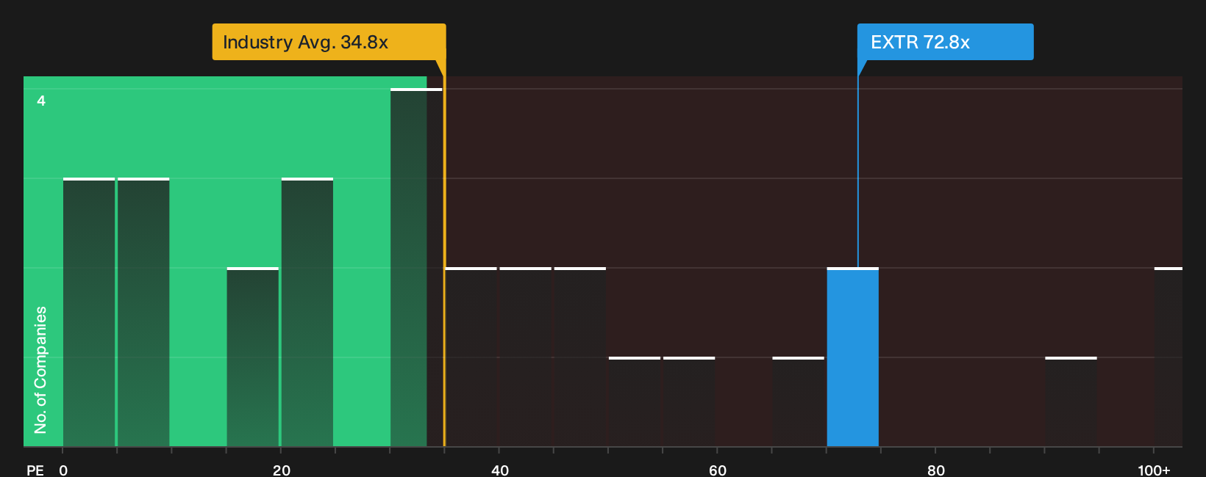The image size is (1206, 477).
Task: Click the PE axis title
Action: tap(35, 470)
